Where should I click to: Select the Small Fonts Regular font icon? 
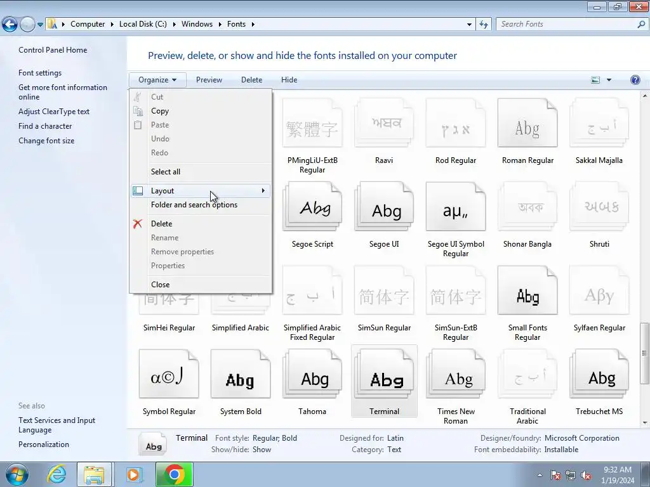[x=527, y=290]
